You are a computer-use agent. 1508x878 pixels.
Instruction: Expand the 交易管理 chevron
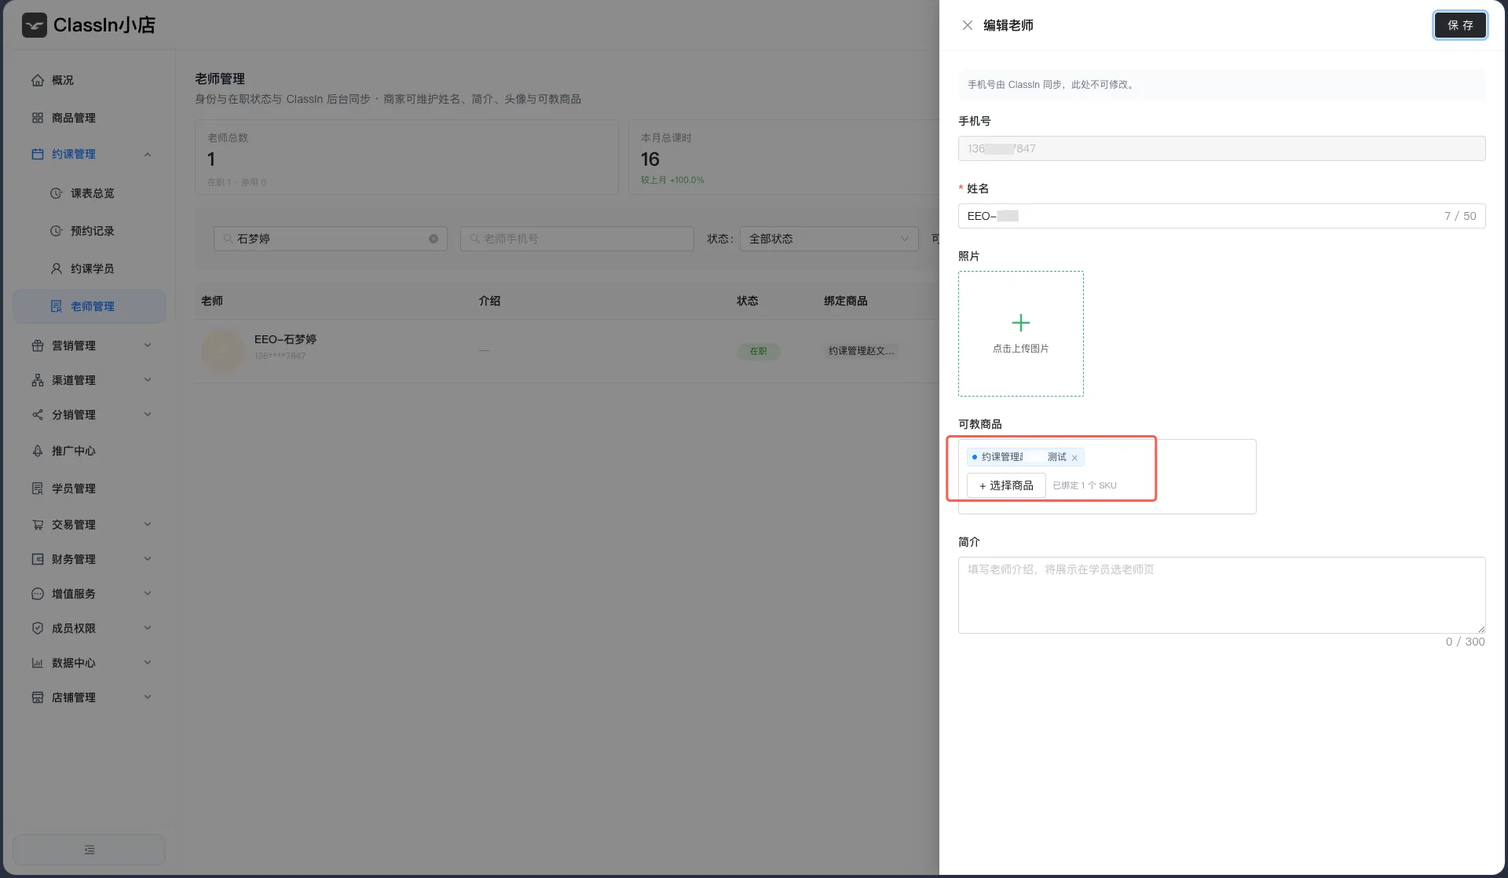click(148, 525)
